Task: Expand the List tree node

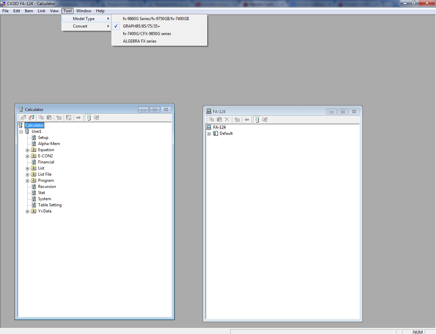Action: point(28,169)
